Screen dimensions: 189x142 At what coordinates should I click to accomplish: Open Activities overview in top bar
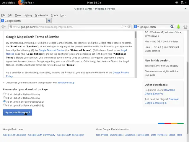click(x=9, y=3)
